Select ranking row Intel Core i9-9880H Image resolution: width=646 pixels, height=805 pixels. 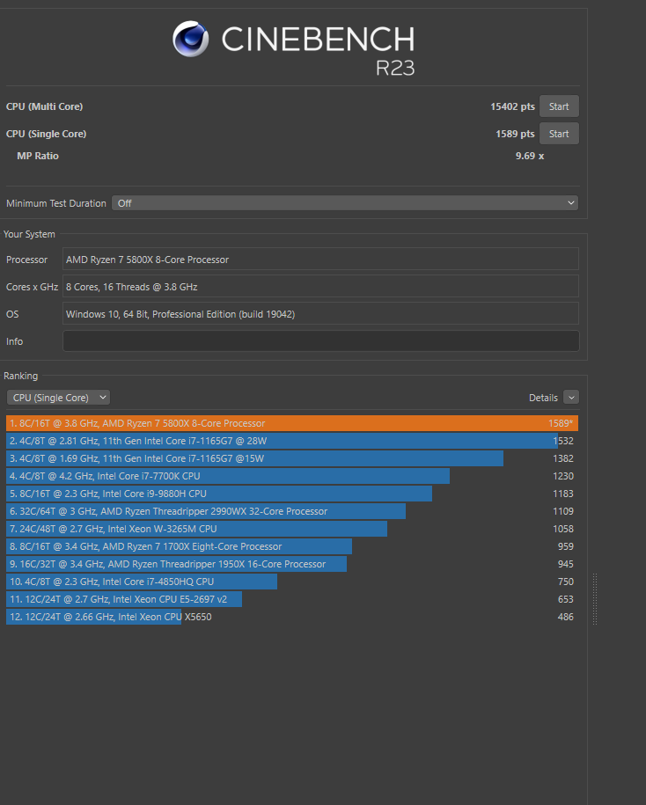click(x=292, y=494)
